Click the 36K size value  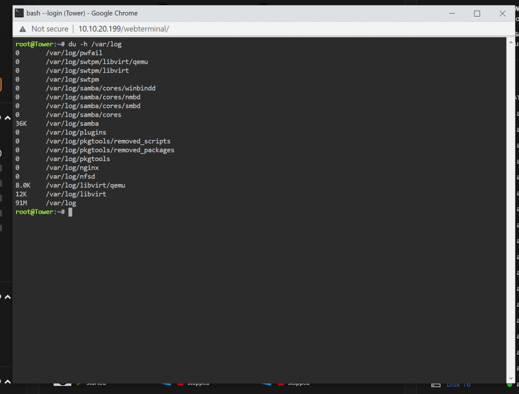[x=21, y=123]
